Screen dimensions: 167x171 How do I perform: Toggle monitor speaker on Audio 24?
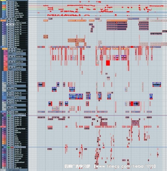pos(18,98)
